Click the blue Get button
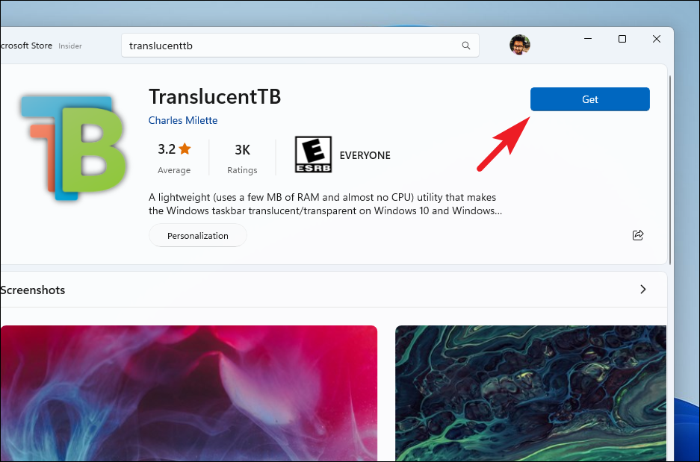Image resolution: width=700 pixels, height=462 pixels. [x=589, y=99]
